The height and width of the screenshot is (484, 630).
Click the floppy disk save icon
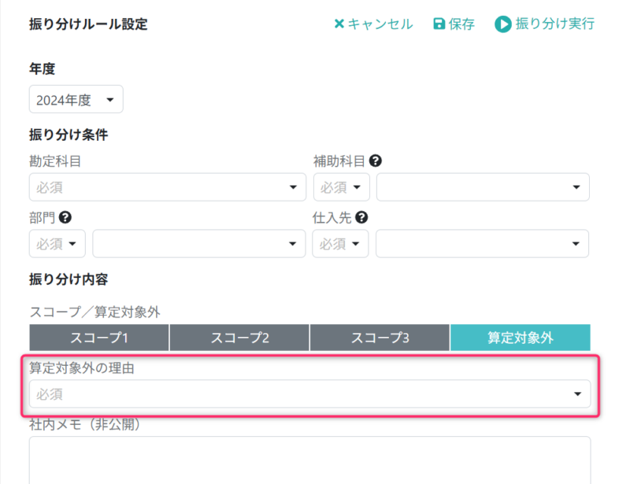pyautogui.click(x=439, y=24)
